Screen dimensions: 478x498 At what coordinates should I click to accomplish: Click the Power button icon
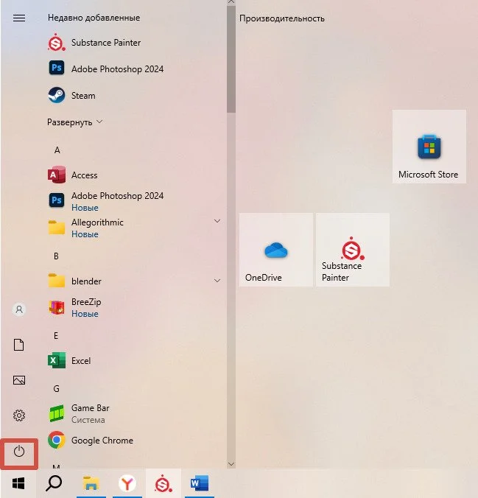[x=19, y=452]
